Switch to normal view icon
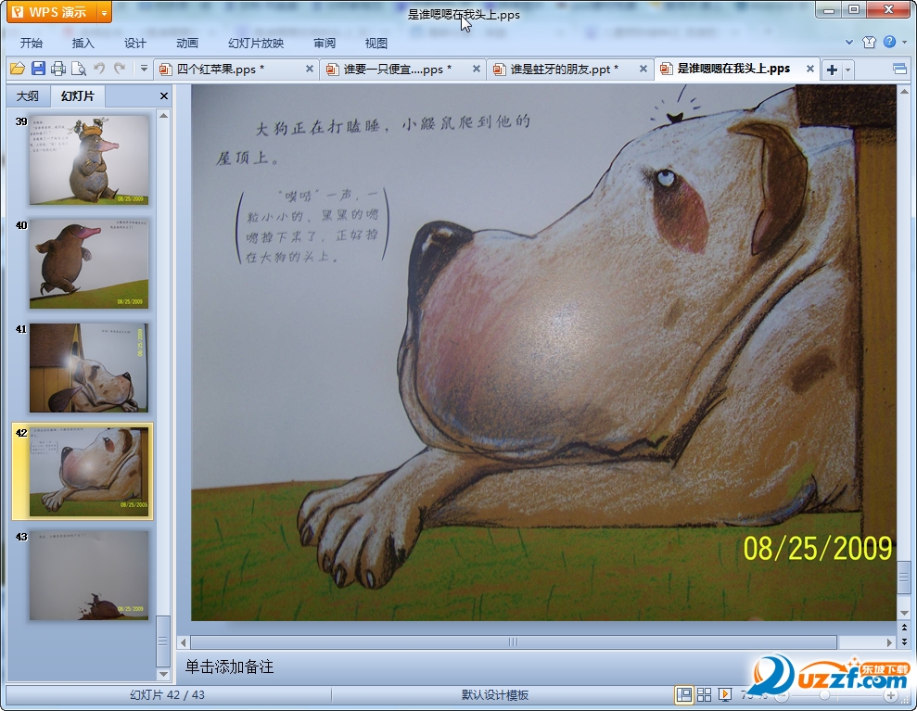 [684, 694]
